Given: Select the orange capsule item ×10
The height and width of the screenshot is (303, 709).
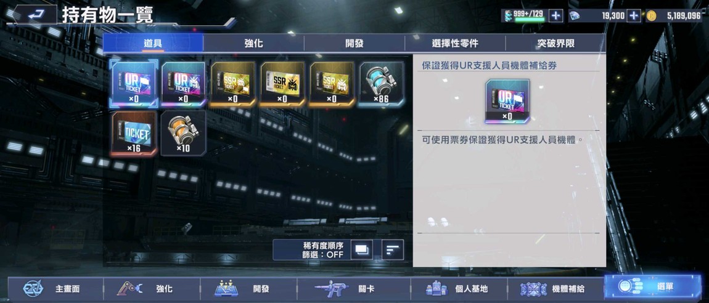Looking at the screenshot, I should 183,133.
